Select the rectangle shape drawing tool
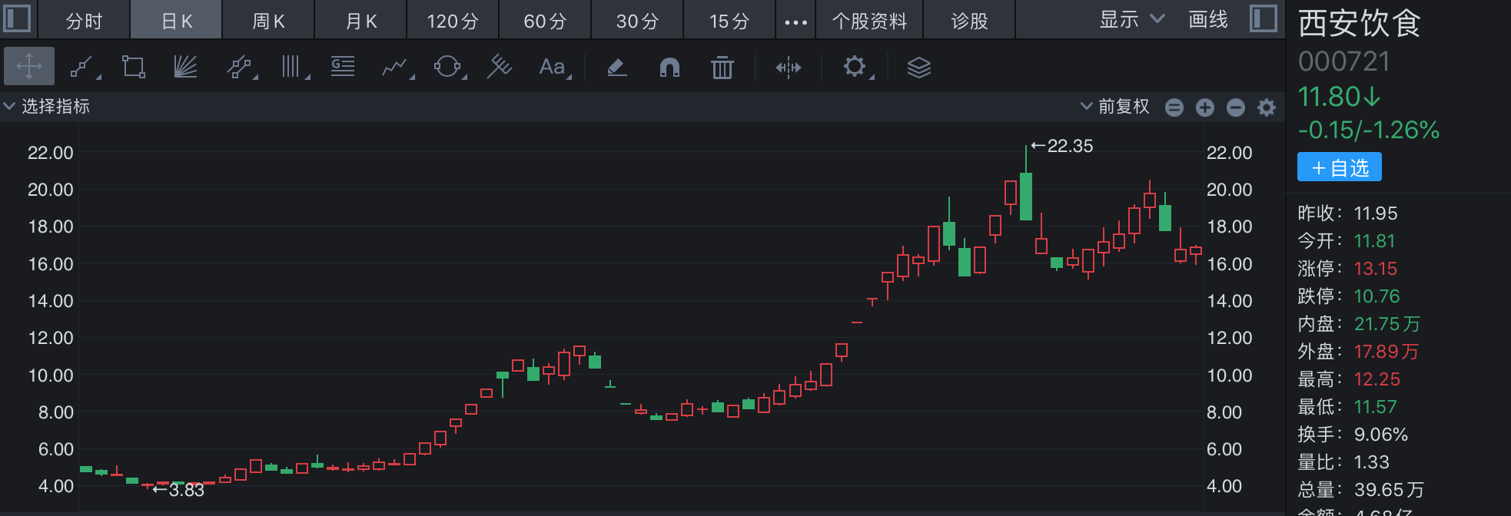The width and height of the screenshot is (1511, 516). pyautogui.click(x=134, y=67)
